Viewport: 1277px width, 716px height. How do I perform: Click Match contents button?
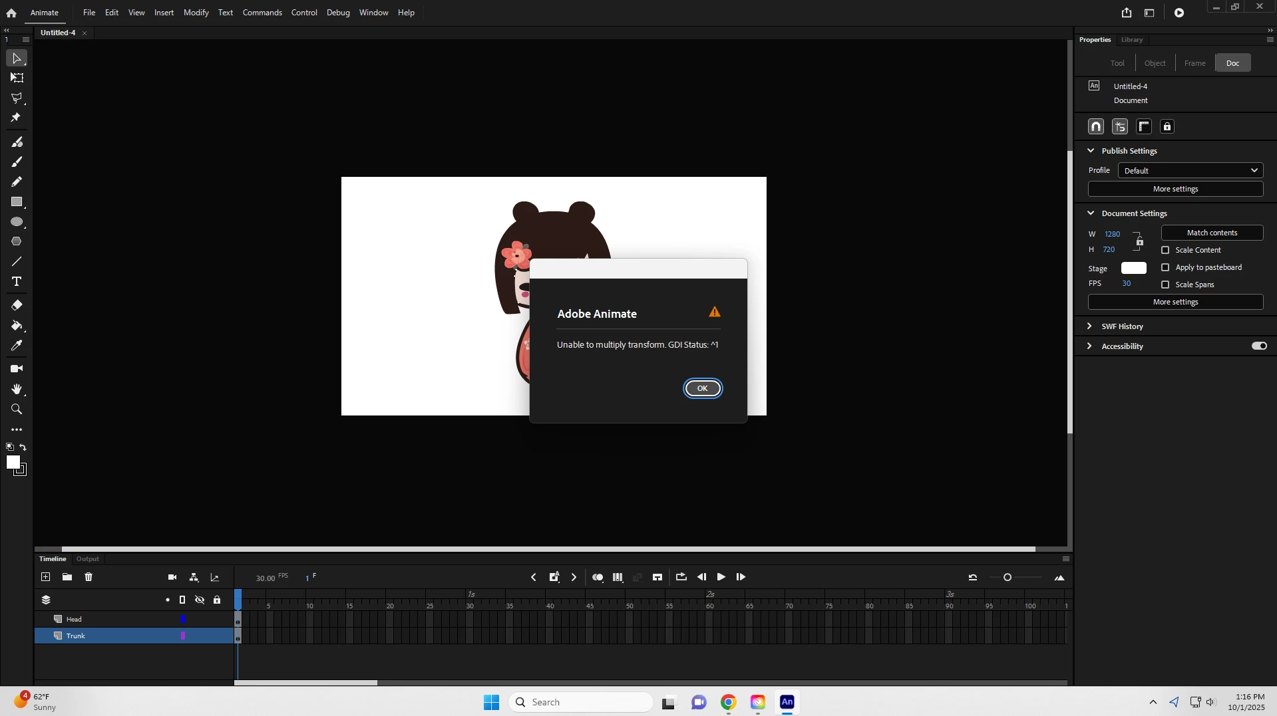tap(1212, 233)
